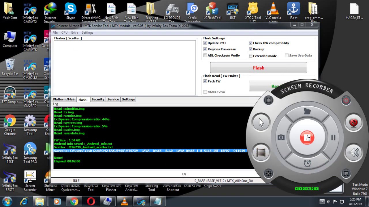Enable the Update PMT checkbox

tap(205, 43)
